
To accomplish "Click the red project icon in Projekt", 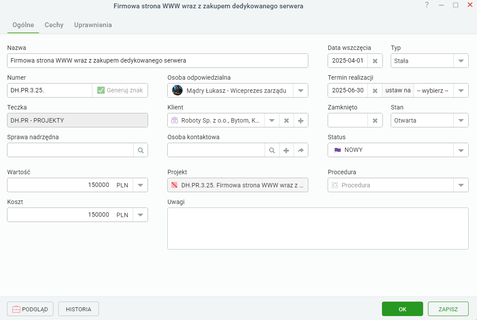I will tap(174, 185).
